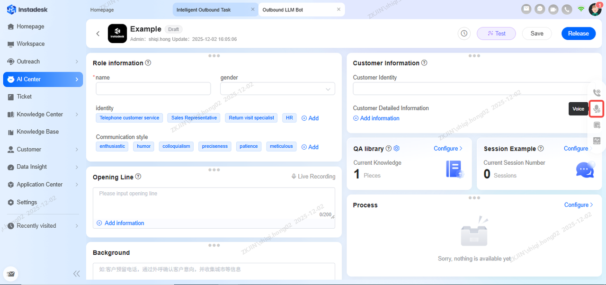Image resolution: width=606 pixels, height=285 pixels.
Task: Click the chat bubble icon in header
Action: coord(539,9)
